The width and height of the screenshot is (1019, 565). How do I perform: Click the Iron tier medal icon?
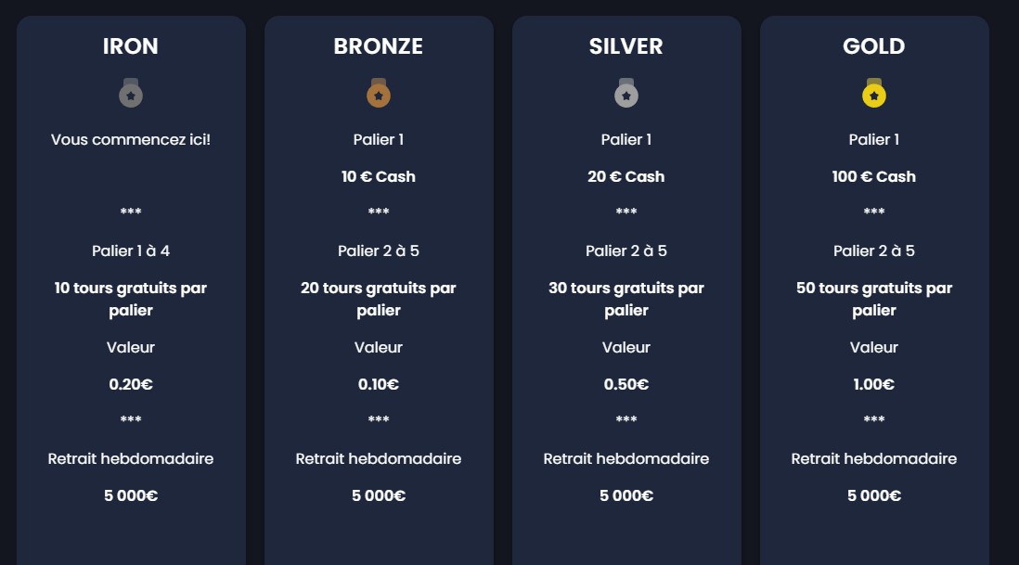131,94
